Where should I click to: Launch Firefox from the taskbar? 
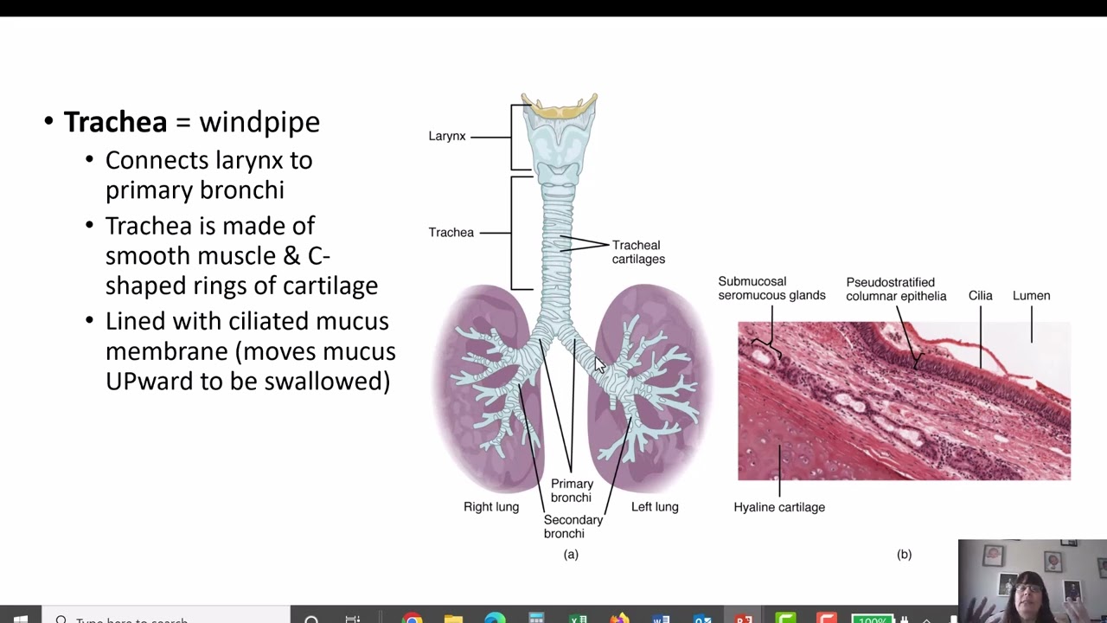(619, 618)
